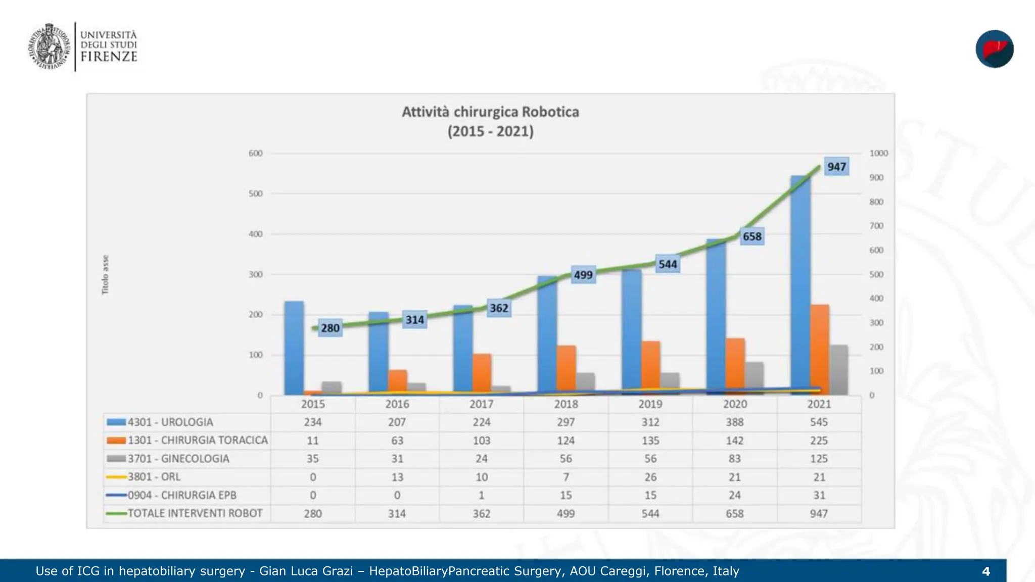Screen dimensions: 1035x582
Task: Click the 947 data label
Action: 836,167
